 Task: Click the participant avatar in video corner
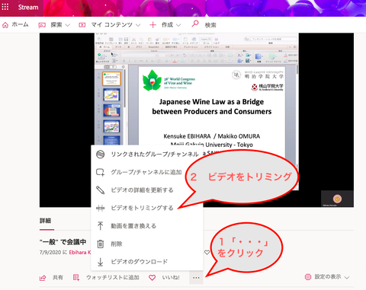click(x=337, y=199)
